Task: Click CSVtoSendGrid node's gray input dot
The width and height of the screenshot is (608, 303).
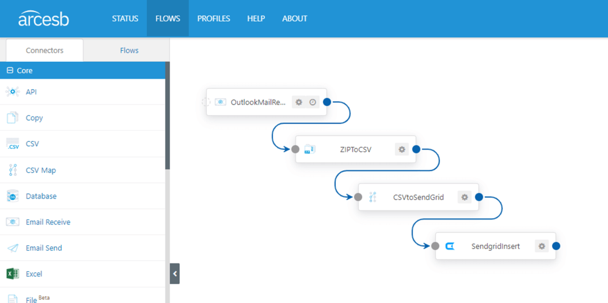Action: pos(358,197)
